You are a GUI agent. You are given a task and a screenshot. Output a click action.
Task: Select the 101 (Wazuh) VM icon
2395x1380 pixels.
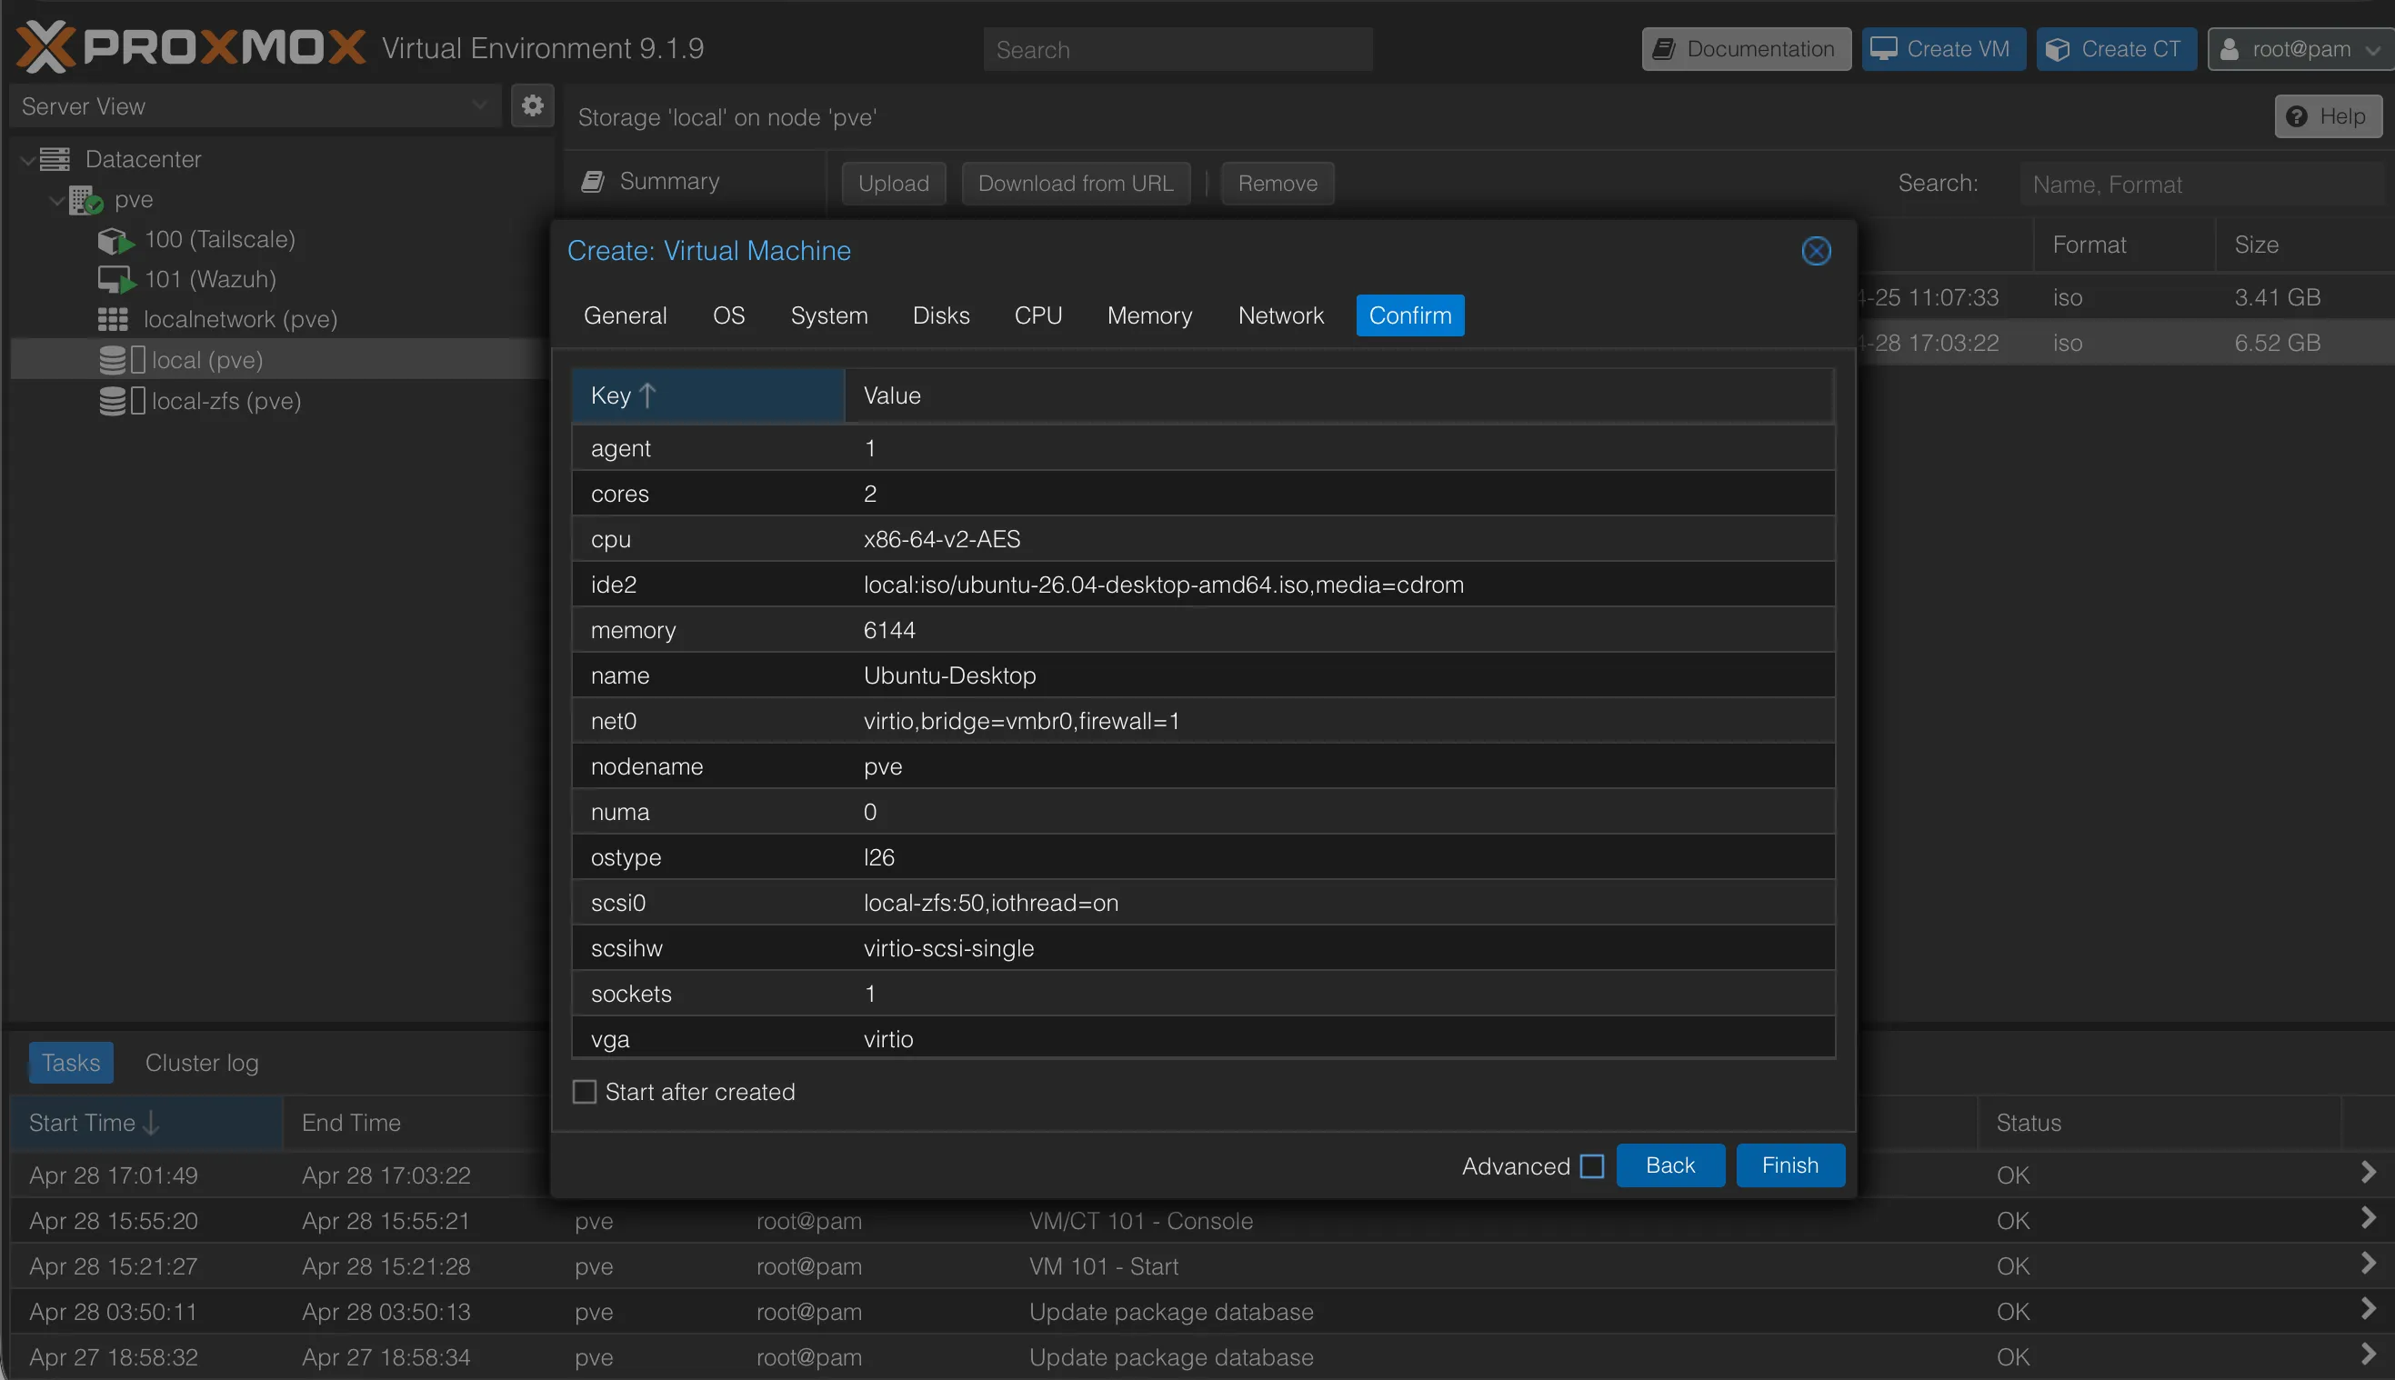click(115, 281)
